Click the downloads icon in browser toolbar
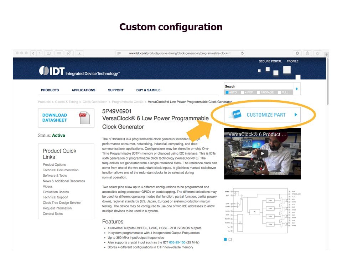This screenshot has height=257, width=342. click(x=297, y=53)
